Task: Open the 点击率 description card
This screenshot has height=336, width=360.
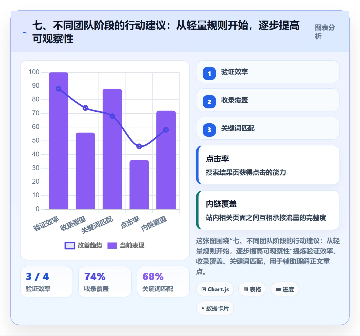Action: (268, 165)
